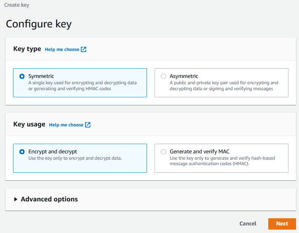Click the HMAC description text under Generate MAC

[222, 161]
